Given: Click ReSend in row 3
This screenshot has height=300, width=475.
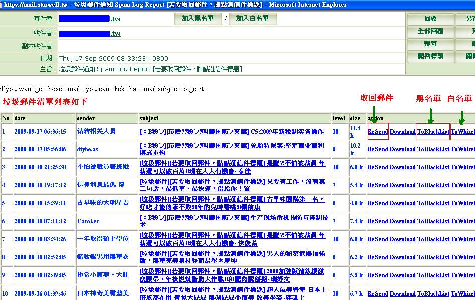Looking at the screenshot, I should 378,167.
